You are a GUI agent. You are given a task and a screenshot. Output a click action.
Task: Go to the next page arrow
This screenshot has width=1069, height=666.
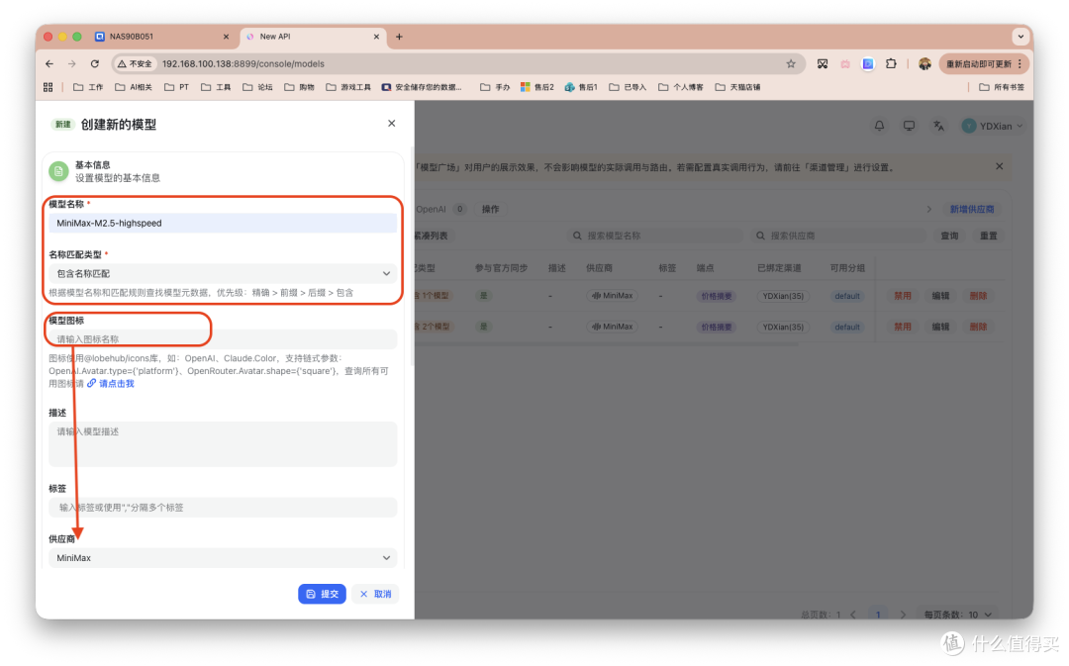(904, 615)
